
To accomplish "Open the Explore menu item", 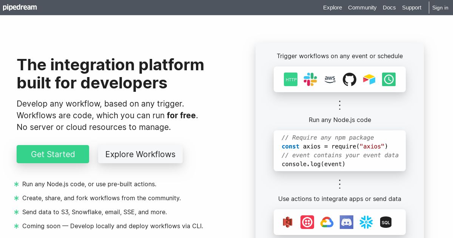I will click(333, 8).
